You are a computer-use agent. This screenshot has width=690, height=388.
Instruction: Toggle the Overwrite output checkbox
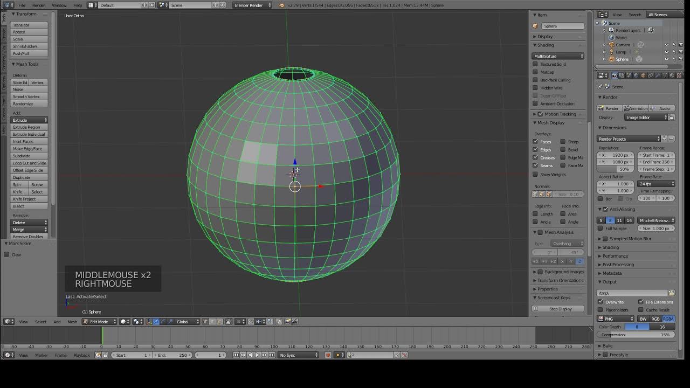[x=601, y=302]
